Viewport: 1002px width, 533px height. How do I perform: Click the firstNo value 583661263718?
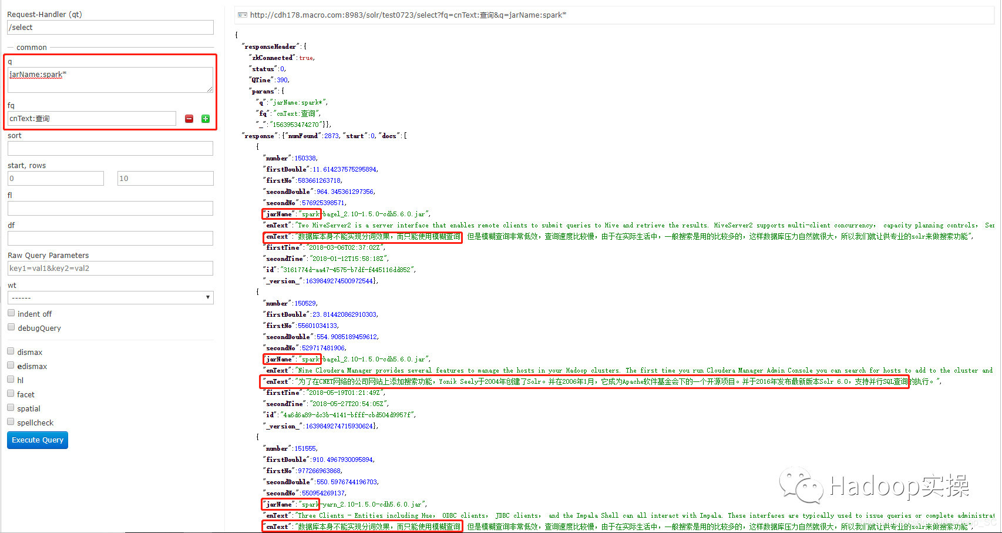(320, 180)
